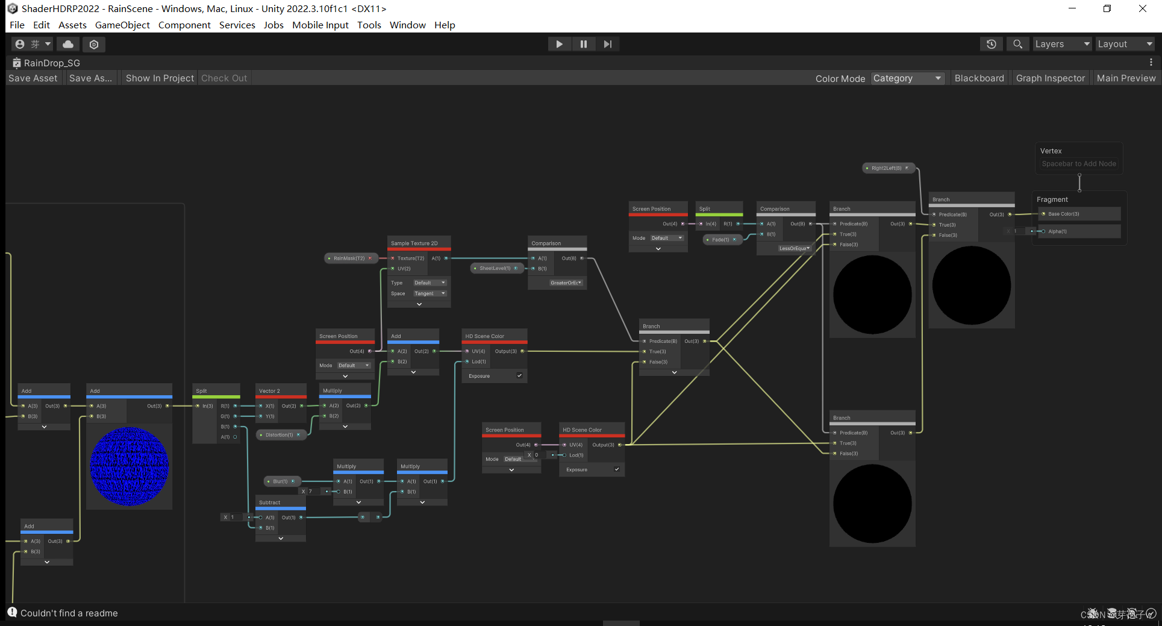This screenshot has height=626, width=1162.
Task: Click the Base Color(3) fragment block
Action: click(x=1079, y=214)
